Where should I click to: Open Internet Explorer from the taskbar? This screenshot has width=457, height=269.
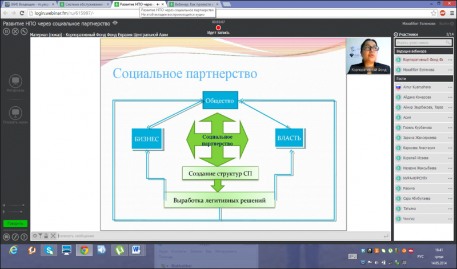coord(13,250)
